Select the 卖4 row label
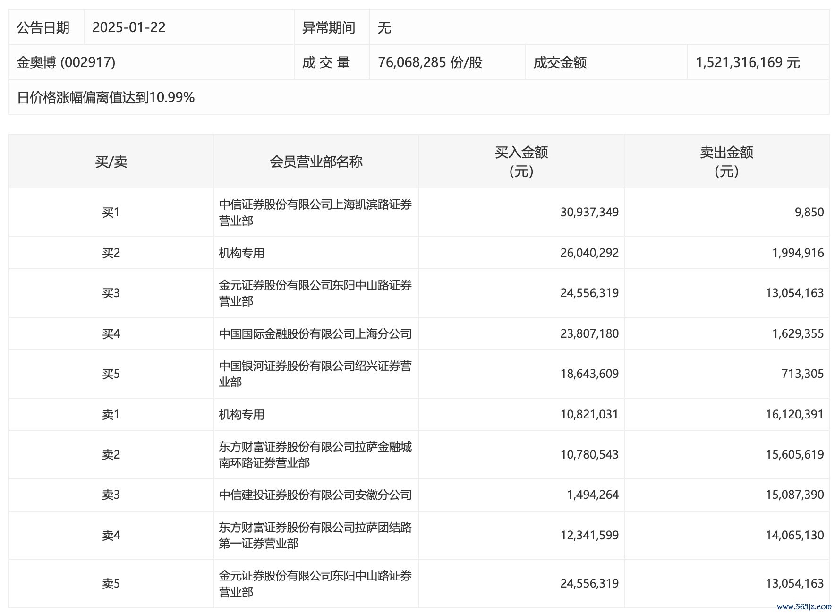835x614 pixels. pyautogui.click(x=111, y=536)
